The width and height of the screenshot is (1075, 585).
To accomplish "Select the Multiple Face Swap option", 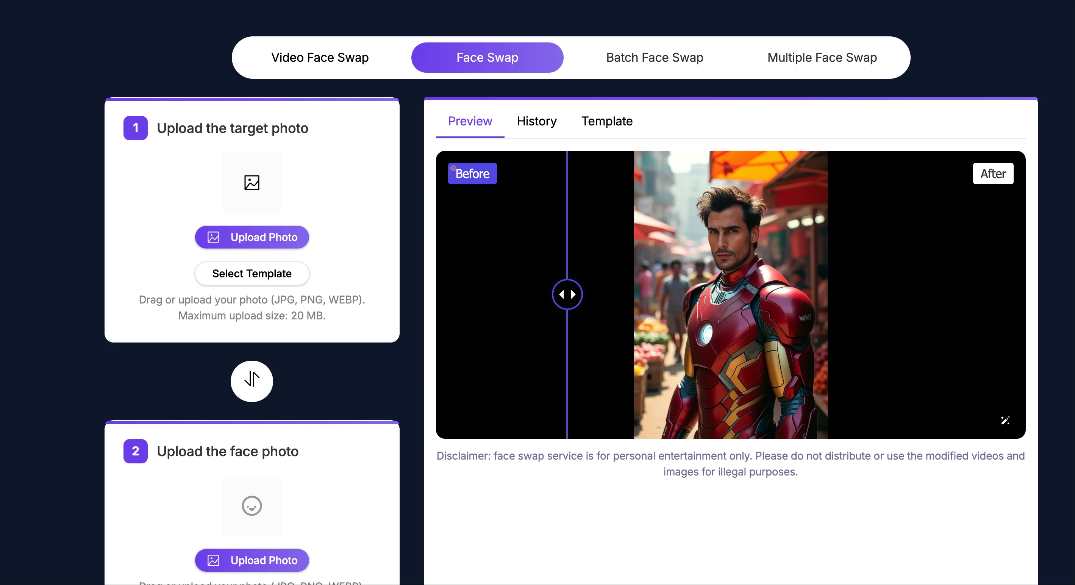I will point(822,57).
